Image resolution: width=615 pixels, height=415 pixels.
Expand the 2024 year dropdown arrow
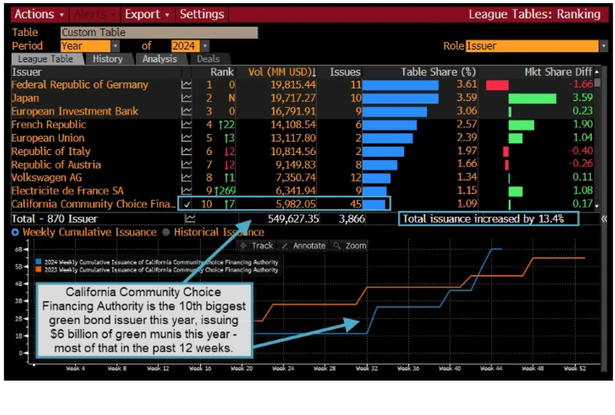point(205,46)
